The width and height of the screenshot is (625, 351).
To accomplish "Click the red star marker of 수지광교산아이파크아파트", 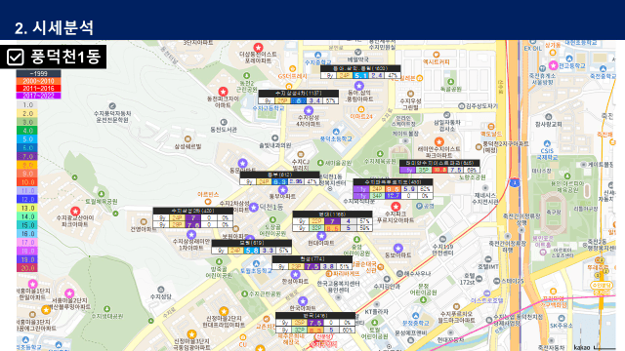I will coord(75,211).
